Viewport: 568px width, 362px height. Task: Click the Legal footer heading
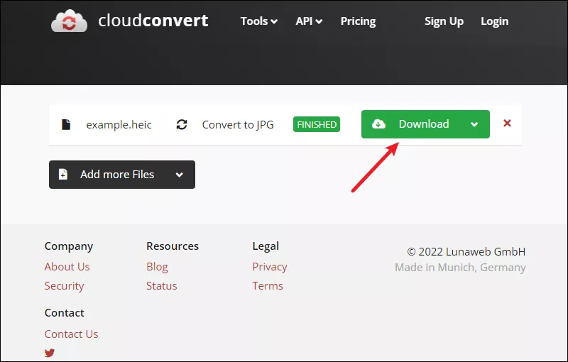266,246
